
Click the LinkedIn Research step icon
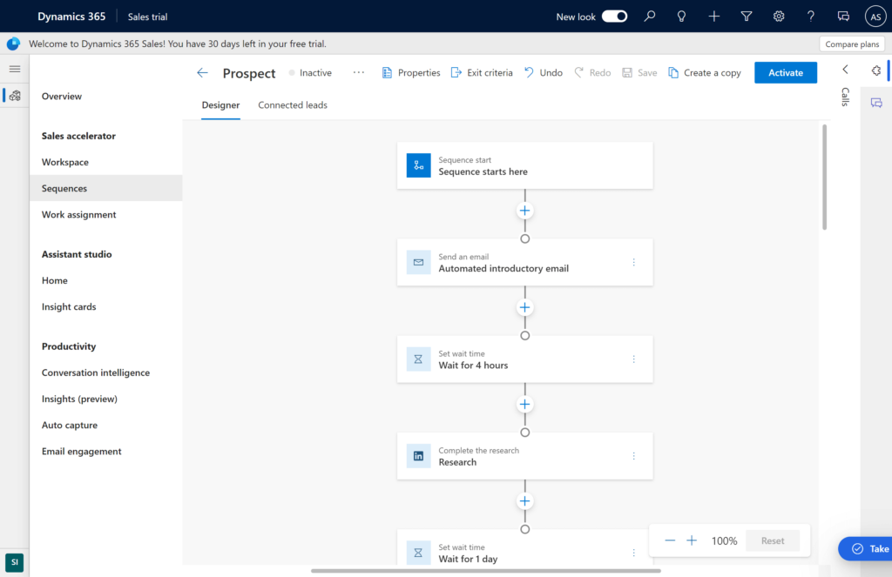coord(418,456)
